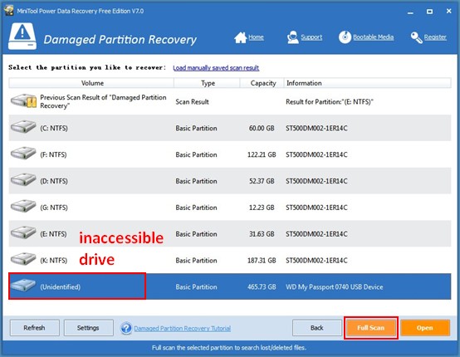Click the Scan Result type cell
The width and height of the screenshot is (460, 357).
[x=192, y=102]
